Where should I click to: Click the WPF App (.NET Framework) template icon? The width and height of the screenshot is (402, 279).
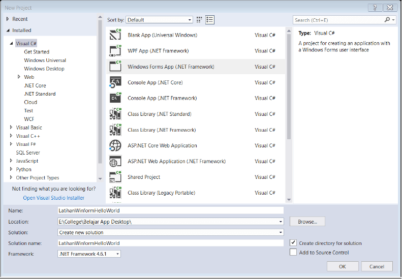[115, 51]
